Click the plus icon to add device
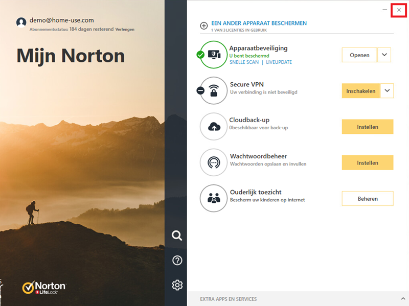The height and width of the screenshot is (306, 409). (203, 26)
